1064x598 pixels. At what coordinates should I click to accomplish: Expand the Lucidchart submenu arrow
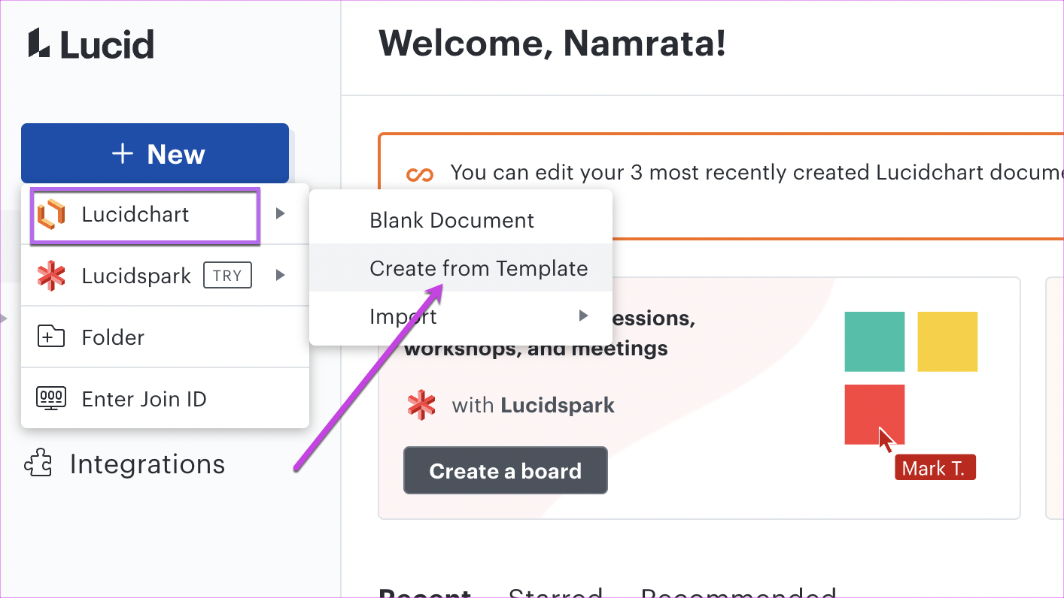click(281, 214)
